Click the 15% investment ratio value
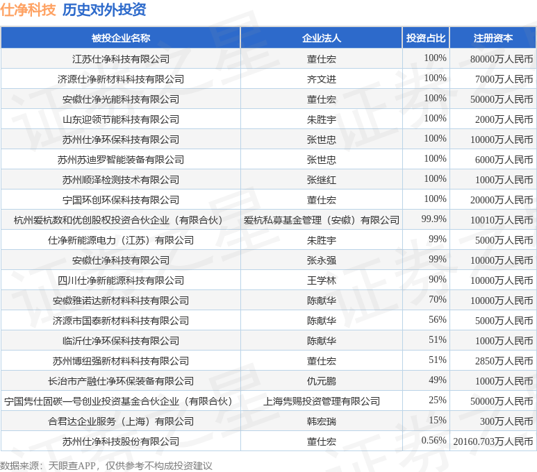 438,421
